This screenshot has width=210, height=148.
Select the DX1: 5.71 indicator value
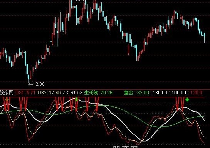point(25,92)
